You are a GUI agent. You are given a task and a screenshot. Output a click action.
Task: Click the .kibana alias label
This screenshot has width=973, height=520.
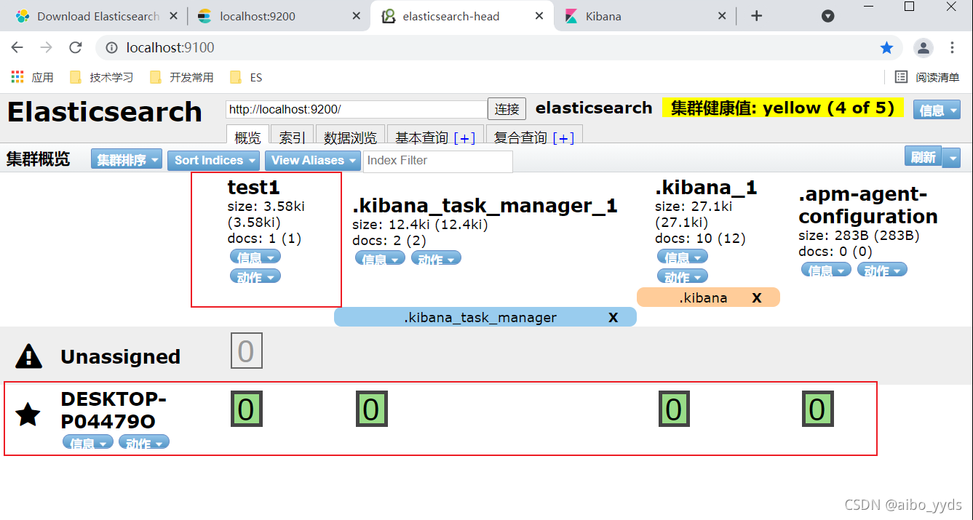click(703, 297)
